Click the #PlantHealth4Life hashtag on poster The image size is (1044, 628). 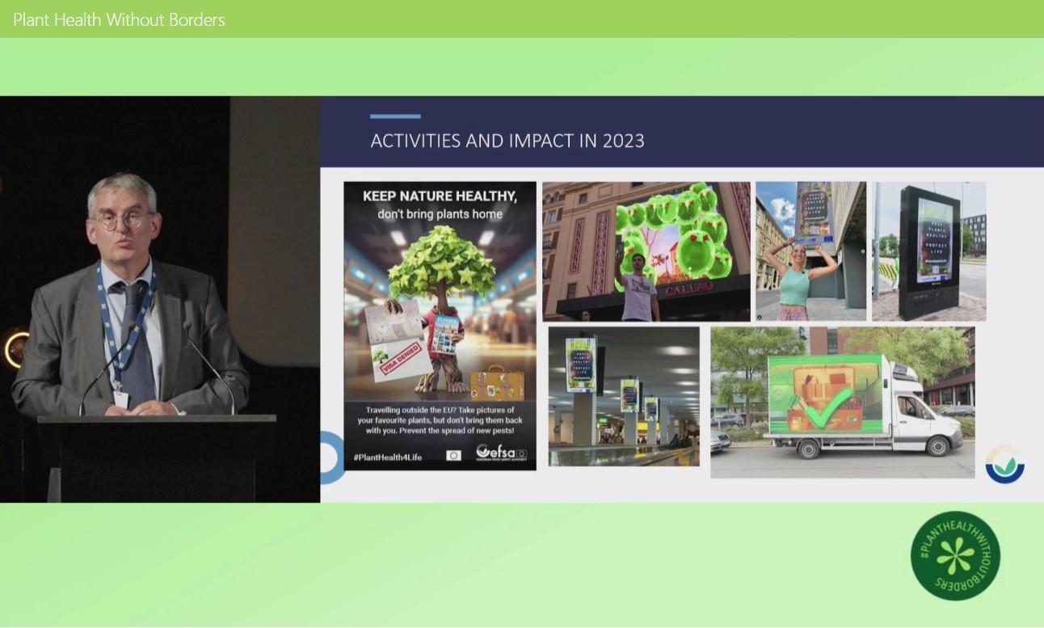(387, 457)
